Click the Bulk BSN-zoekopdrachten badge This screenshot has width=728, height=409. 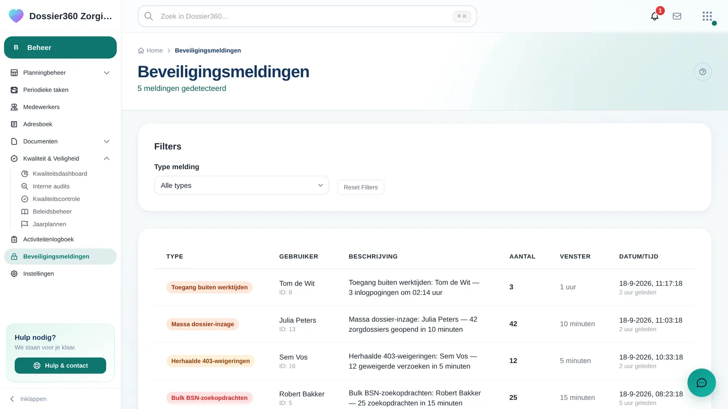[209, 398]
